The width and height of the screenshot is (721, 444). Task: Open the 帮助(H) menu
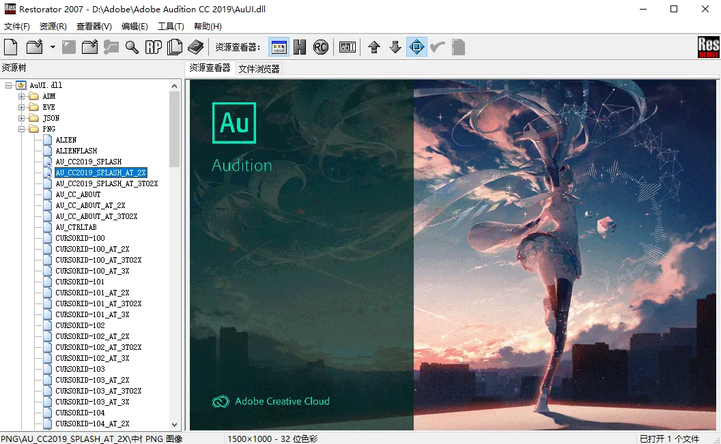coord(208,26)
